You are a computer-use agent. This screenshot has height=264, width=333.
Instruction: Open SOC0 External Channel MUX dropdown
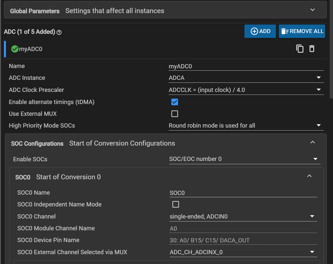pyautogui.click(x=243, y=252)
